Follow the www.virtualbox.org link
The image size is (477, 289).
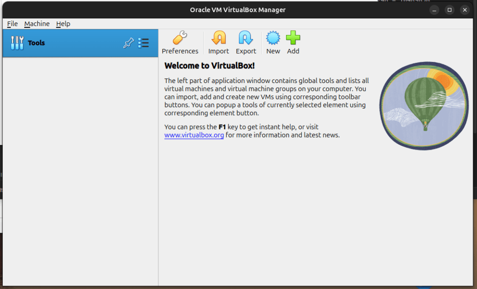point(194,135)
